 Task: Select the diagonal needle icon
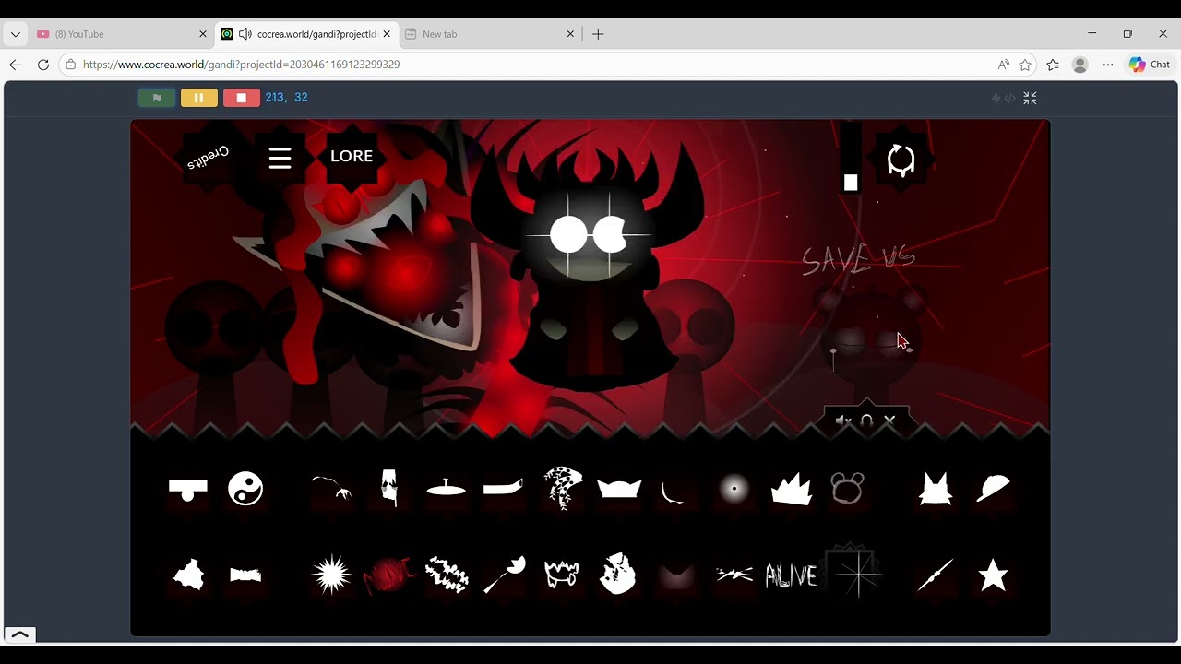[936, 575]
